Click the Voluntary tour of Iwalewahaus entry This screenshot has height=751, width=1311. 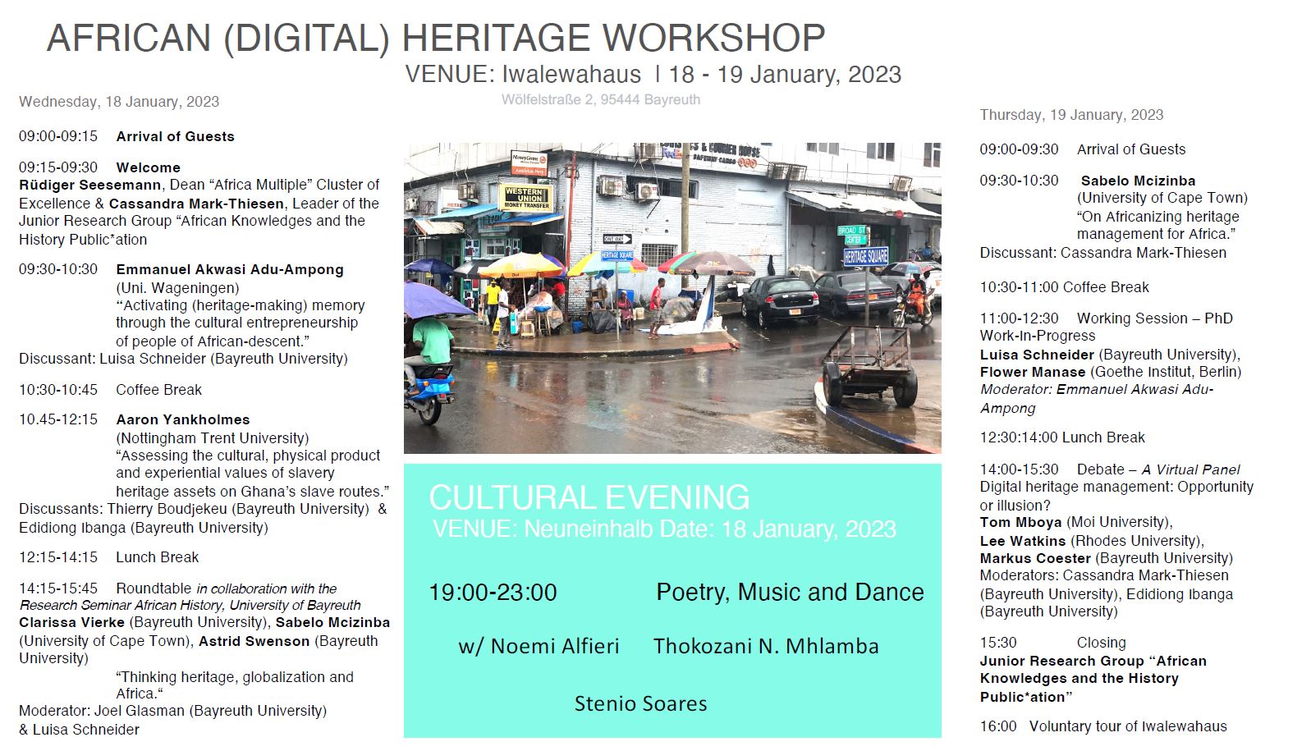coord(1128,726)
